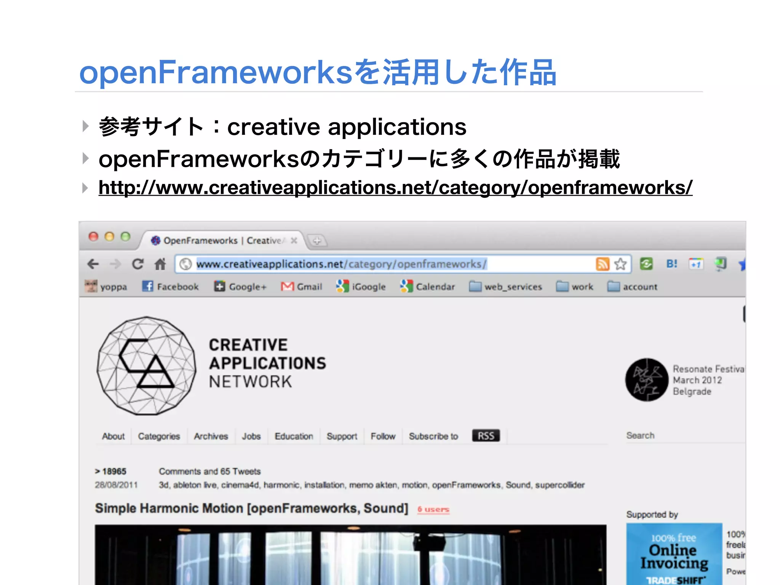The height and width of the screenshot is (585, 780).
Task: Click the Online Invoicing Tradeshift ad
Action: 674,554
